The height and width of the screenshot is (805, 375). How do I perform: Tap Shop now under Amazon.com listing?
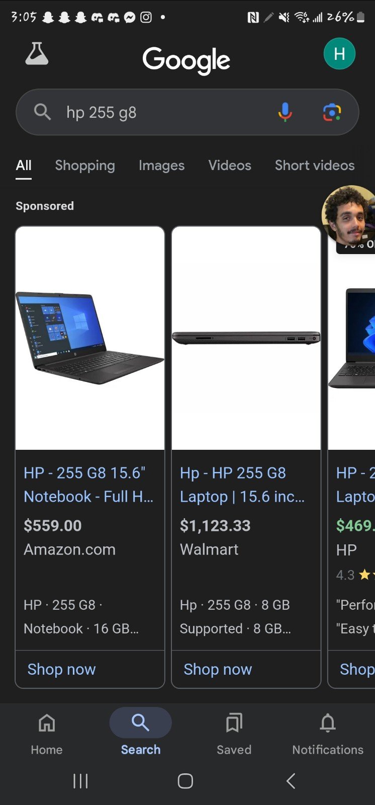click(61, 669)
